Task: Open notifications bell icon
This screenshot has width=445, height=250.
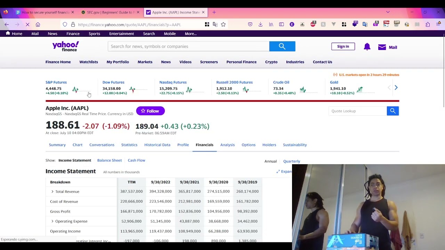Action: [367, 47]
